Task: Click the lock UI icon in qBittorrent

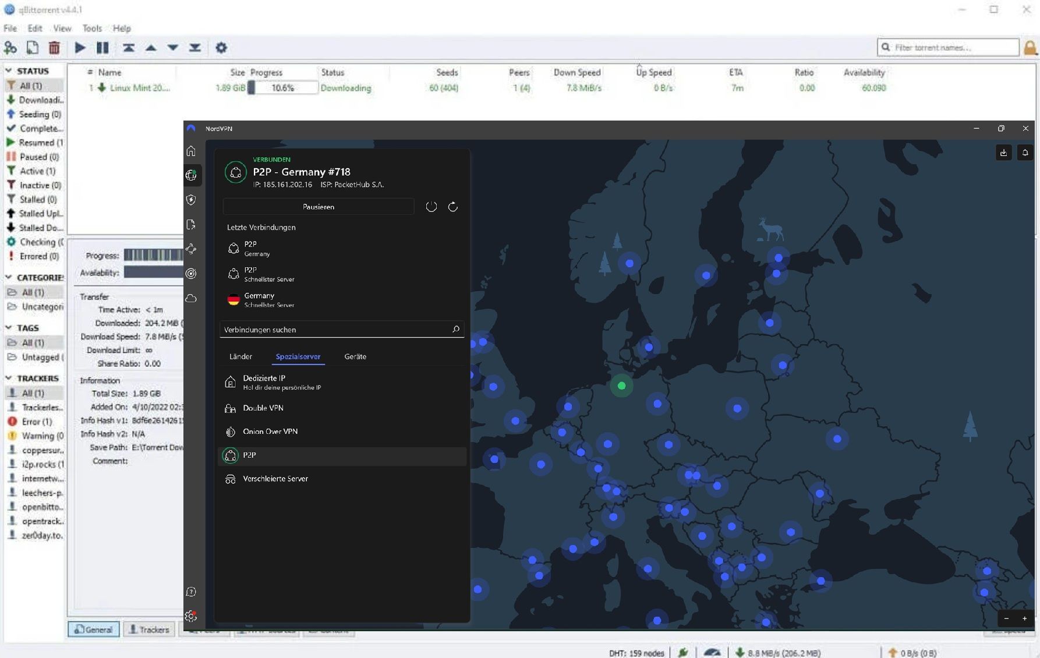Action: click(1030, 48)
